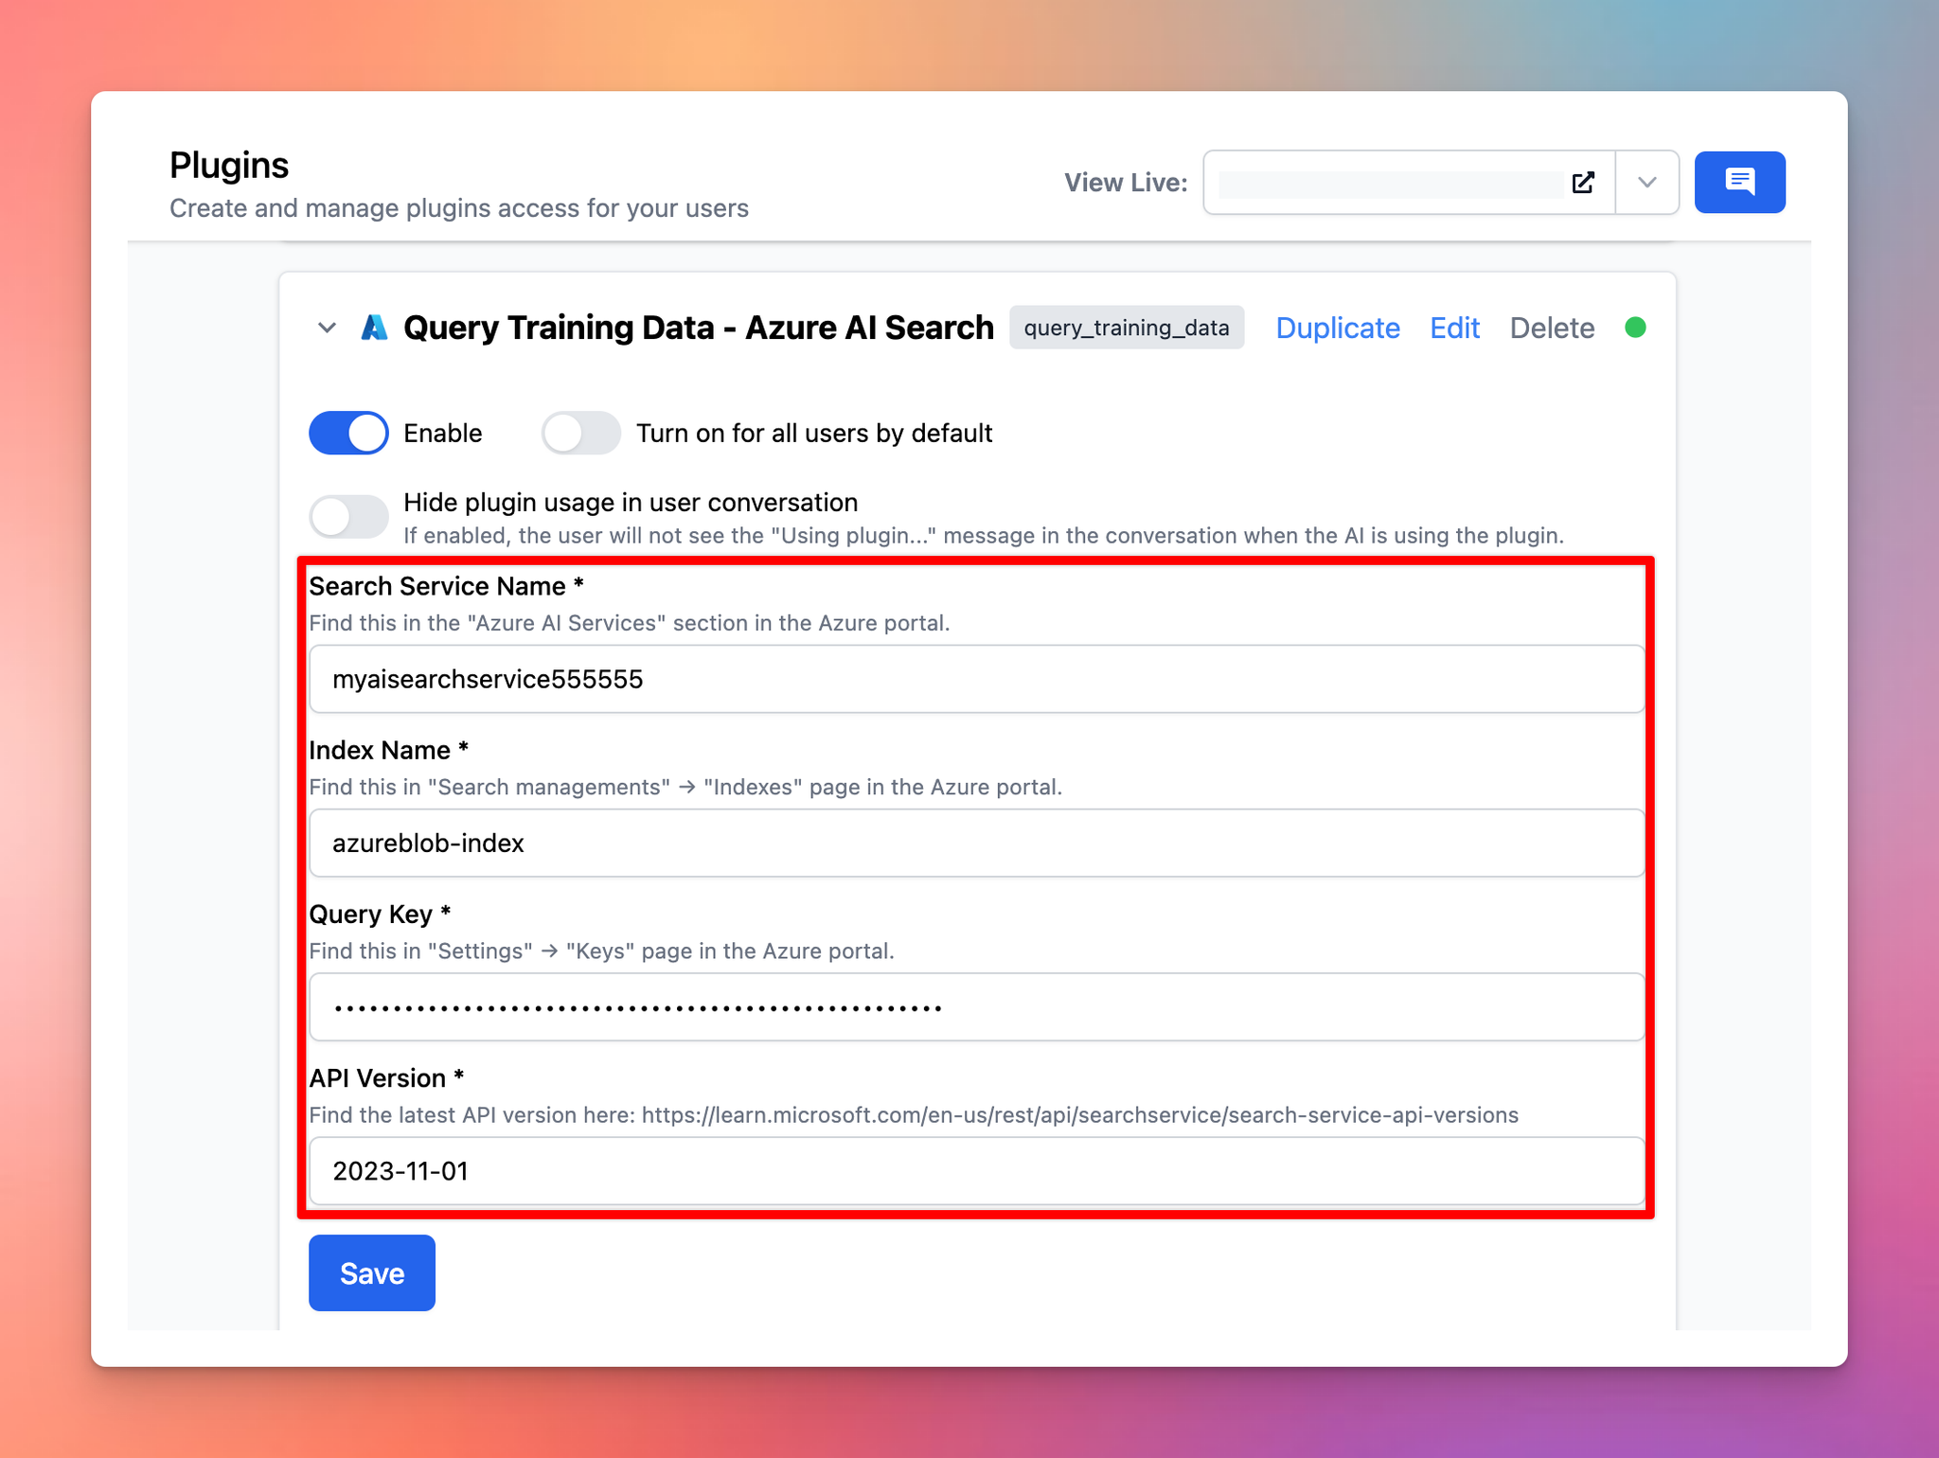Click into the Query Key password field
Image resolution: width=1939 pixels, height=1458 pixels.
point(976,1006)
